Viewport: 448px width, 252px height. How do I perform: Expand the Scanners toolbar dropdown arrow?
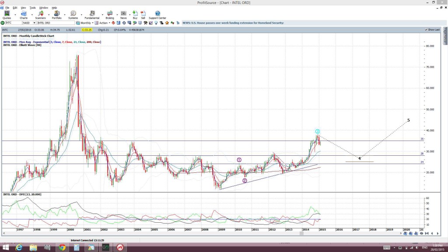[49, 14]
